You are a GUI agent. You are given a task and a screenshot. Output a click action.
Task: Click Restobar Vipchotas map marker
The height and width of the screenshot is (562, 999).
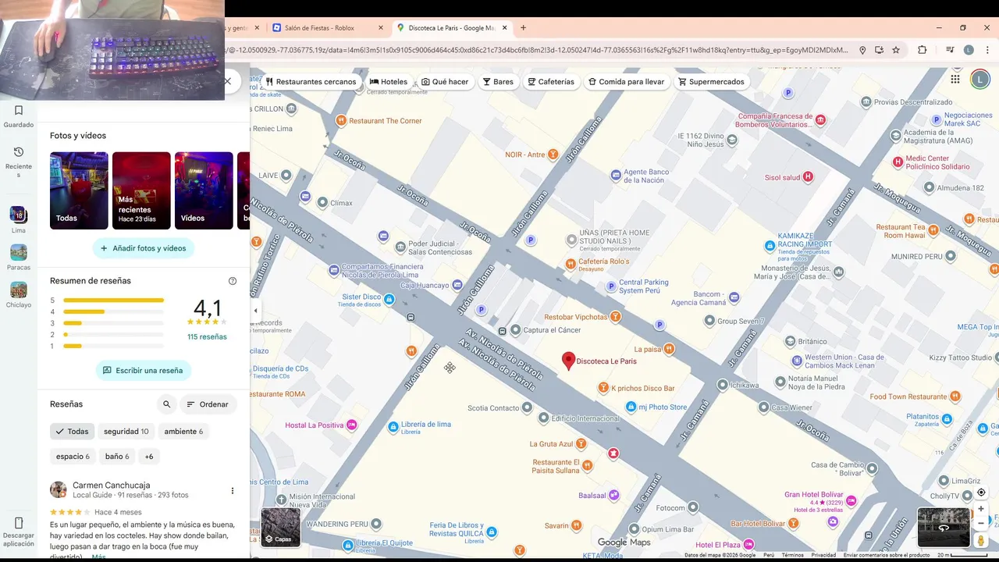coord(616,317)
